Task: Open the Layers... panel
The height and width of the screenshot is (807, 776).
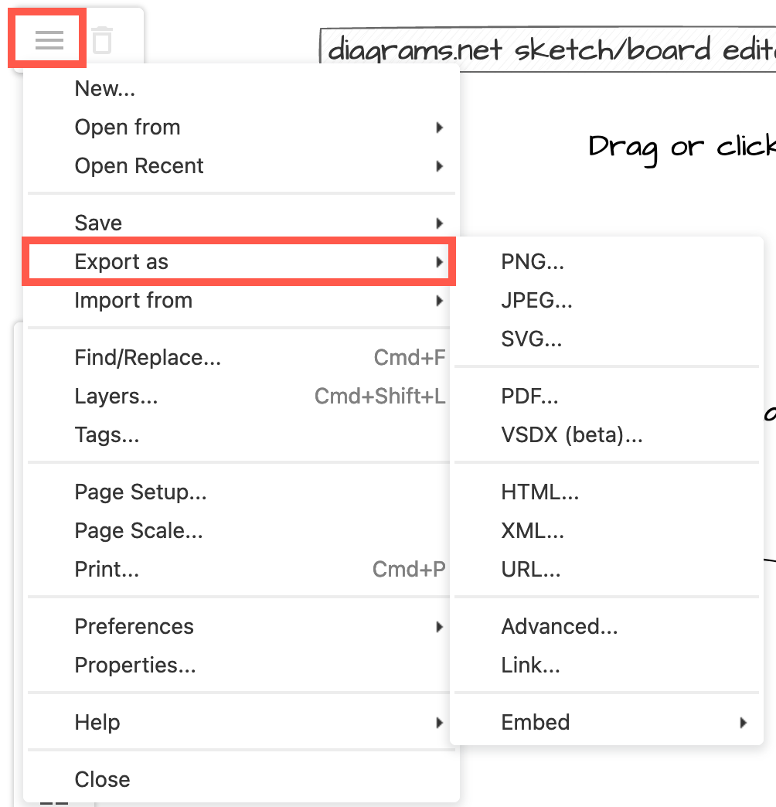Action: 117,397
